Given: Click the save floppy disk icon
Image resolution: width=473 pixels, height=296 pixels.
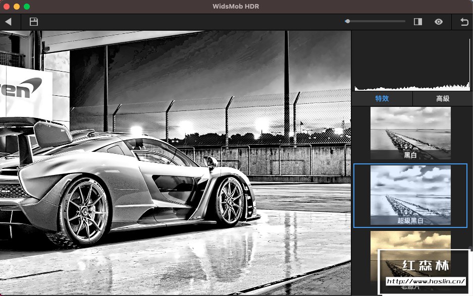Looking at the screenshot, I should (x=34, y=22).
